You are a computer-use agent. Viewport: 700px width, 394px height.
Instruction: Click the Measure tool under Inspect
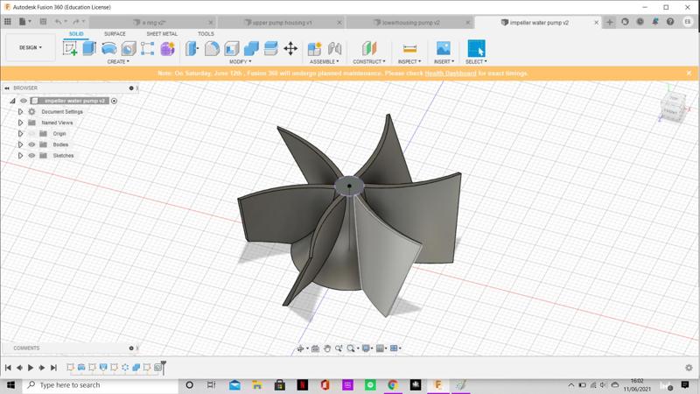point(409,48)
